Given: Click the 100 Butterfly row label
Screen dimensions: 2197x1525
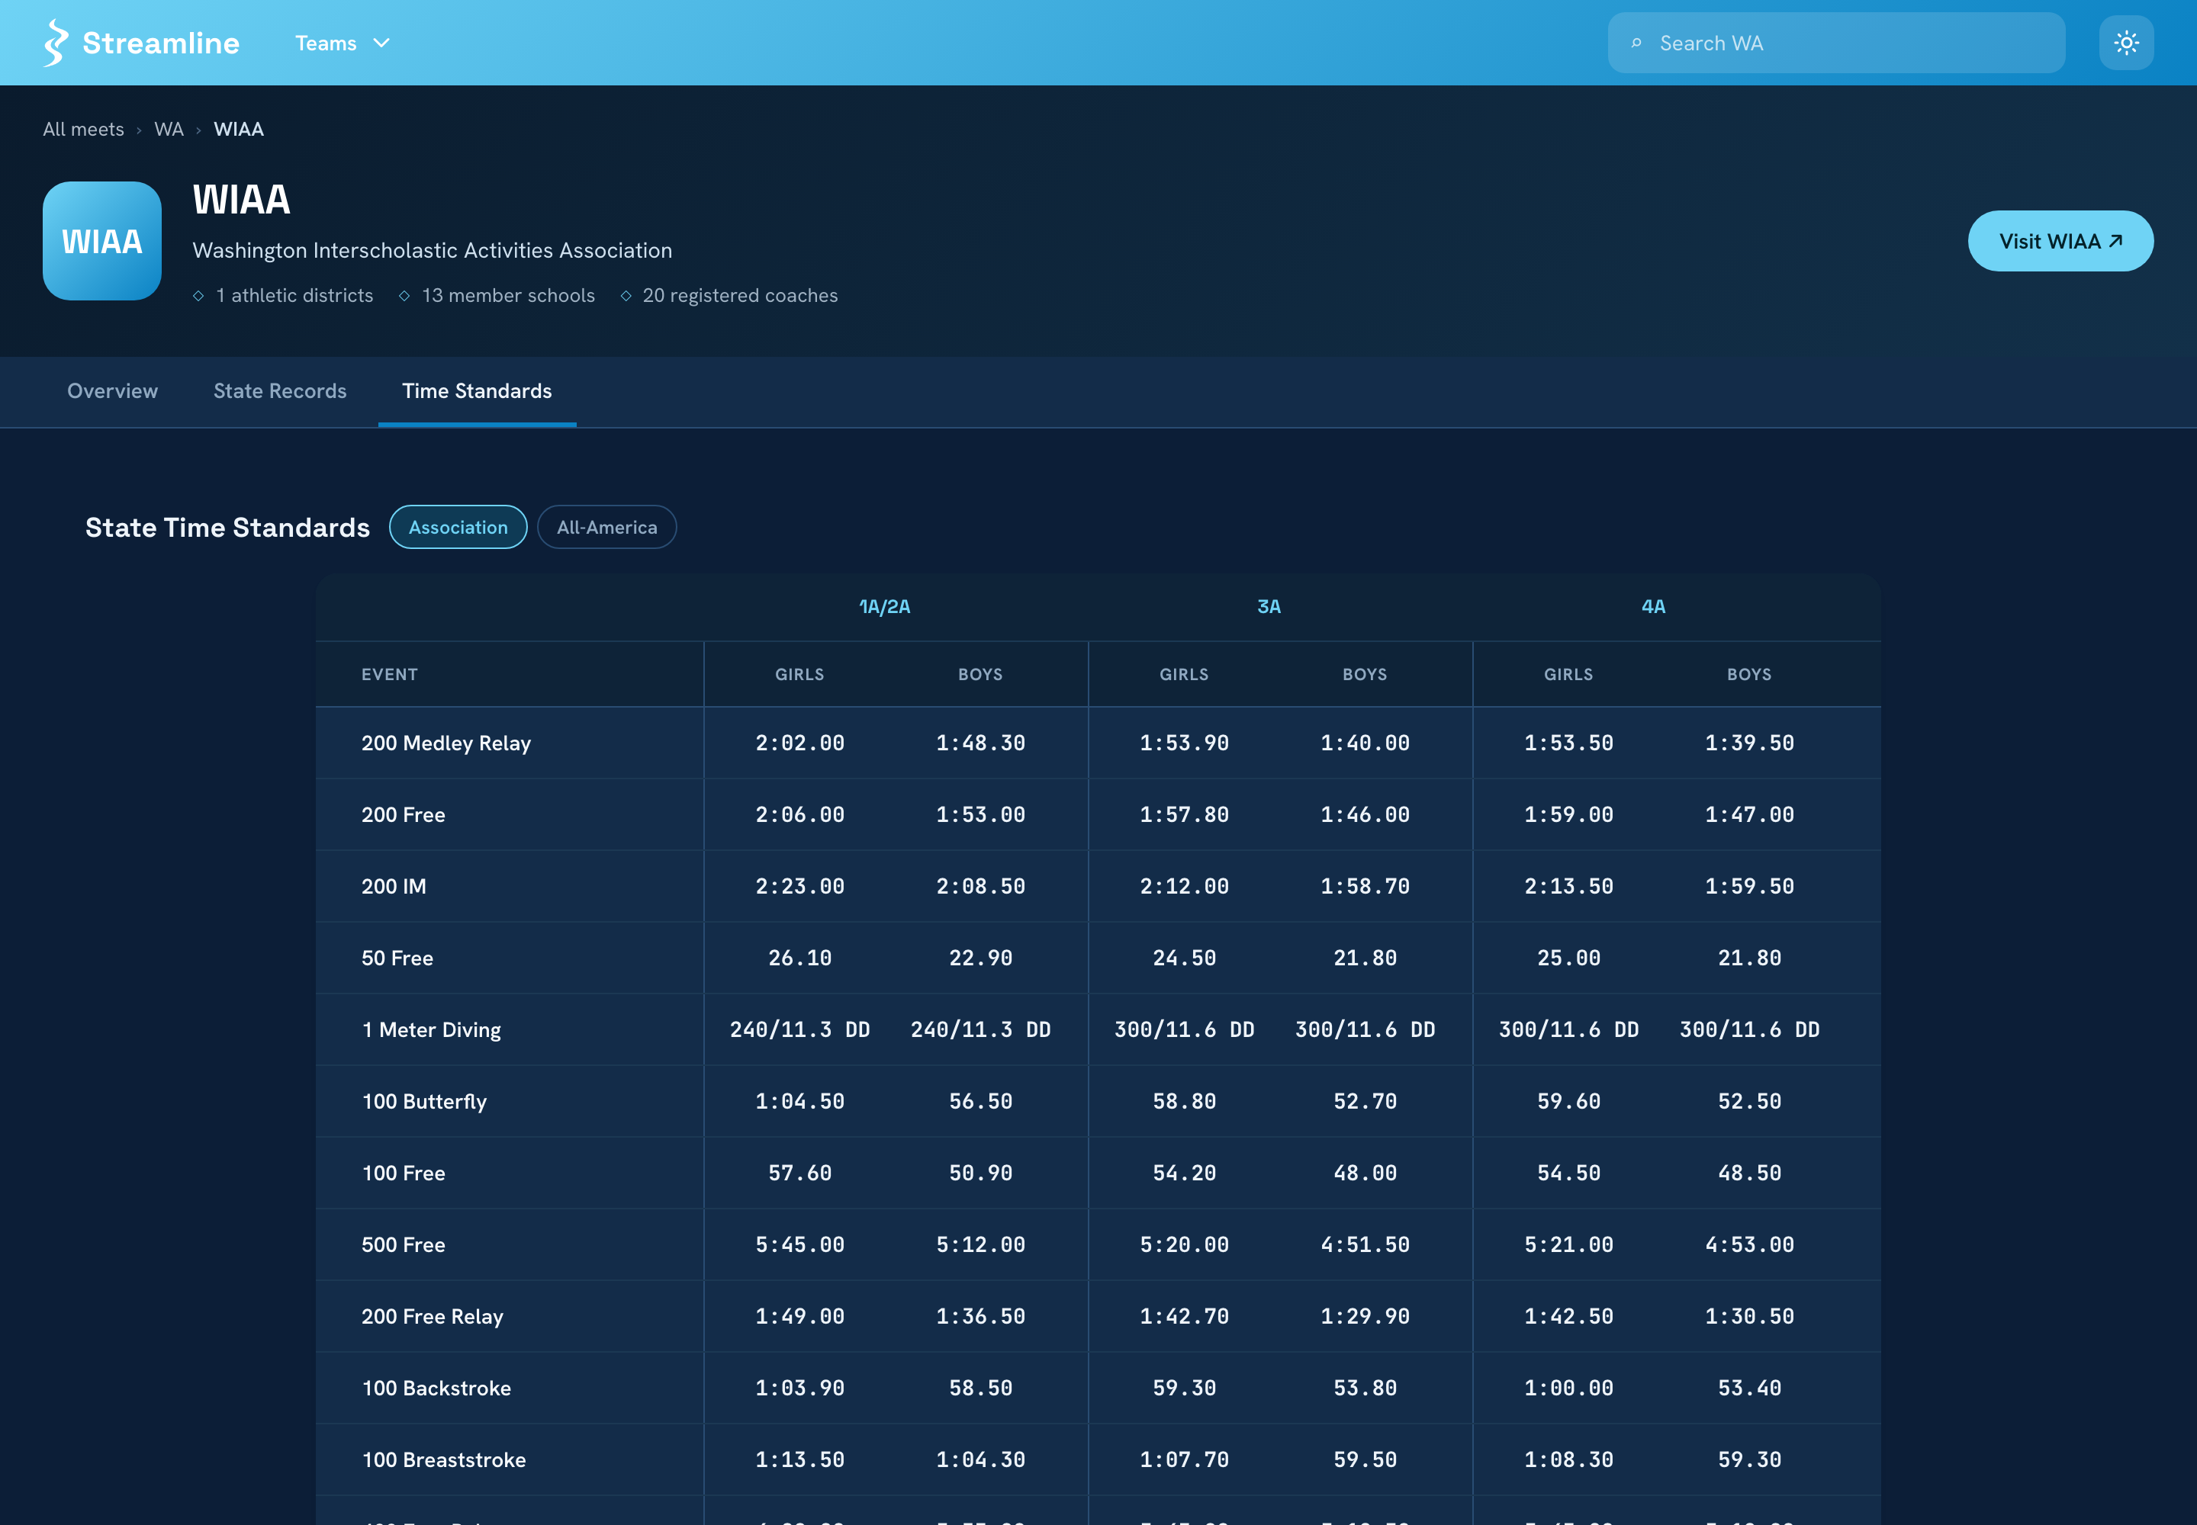Looking at the screenshot, I should point(424,1102).
